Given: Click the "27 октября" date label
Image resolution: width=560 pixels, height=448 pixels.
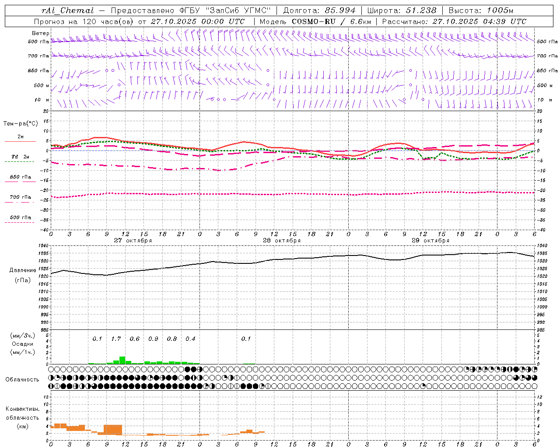Looking at the screenshot, I should tap(133, 241).
